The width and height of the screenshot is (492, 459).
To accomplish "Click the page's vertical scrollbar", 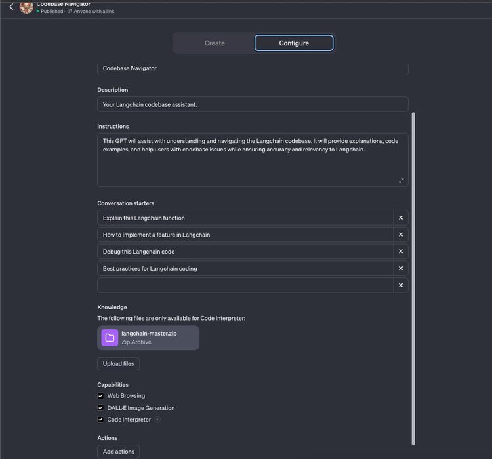I will coord(413,275).
